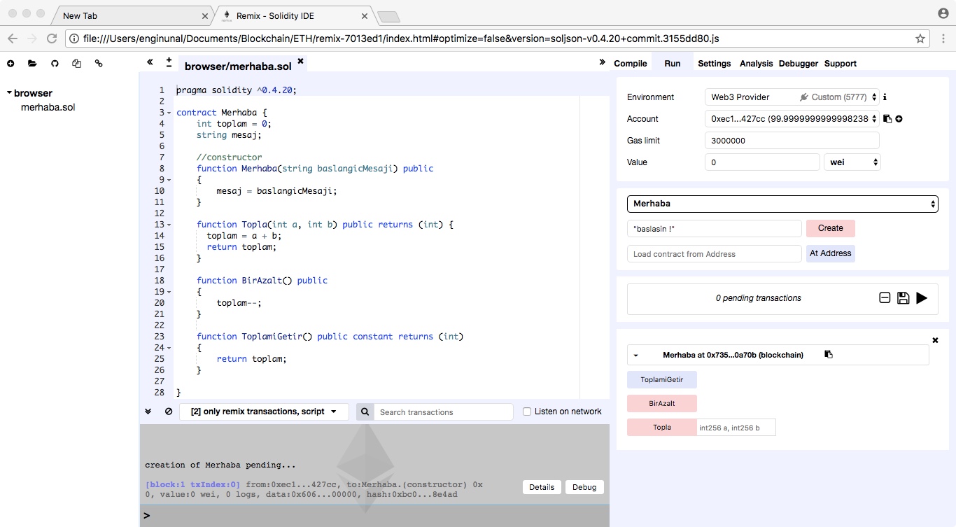Go back with the Chrome back arrow
The width and height of the screenshot is (956, 527).
(13, 38)
